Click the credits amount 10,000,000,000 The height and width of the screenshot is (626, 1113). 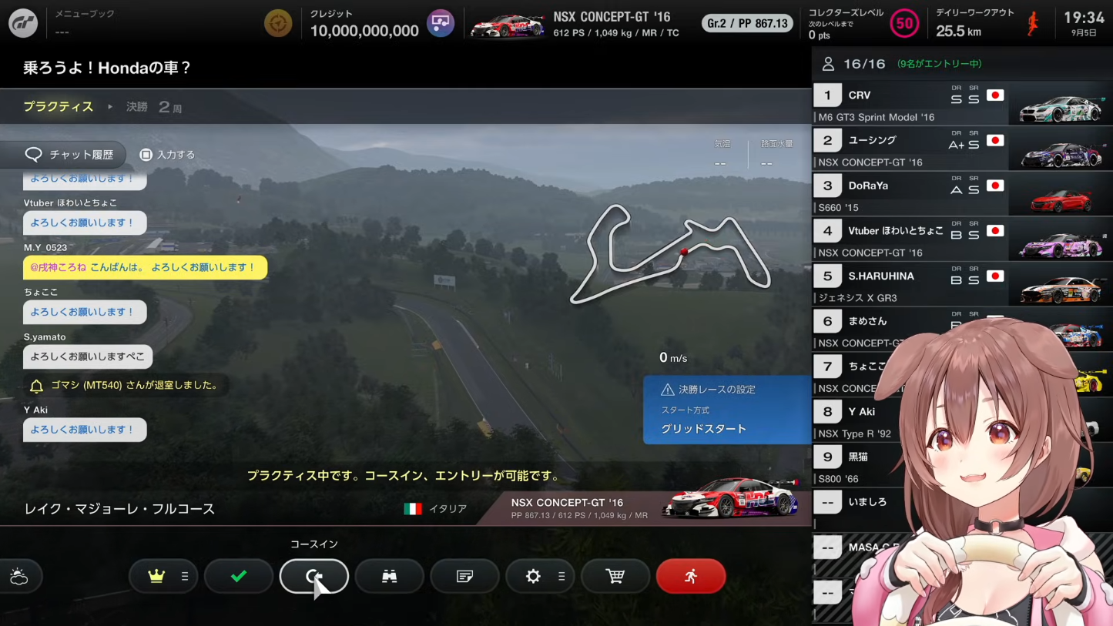pyautogui.click(x=364, y=31)
